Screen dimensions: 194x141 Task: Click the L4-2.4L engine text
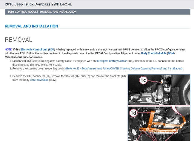[66, 4]
